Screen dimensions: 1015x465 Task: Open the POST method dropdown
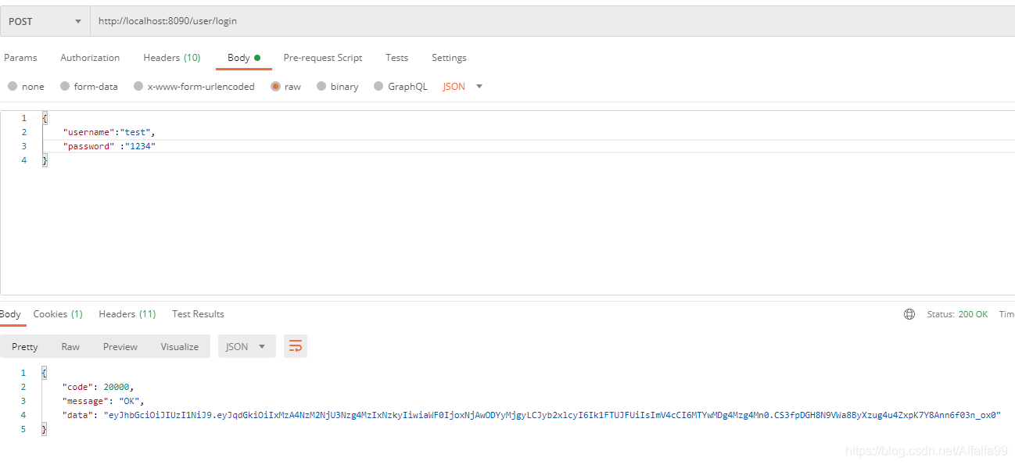point(45,21)
